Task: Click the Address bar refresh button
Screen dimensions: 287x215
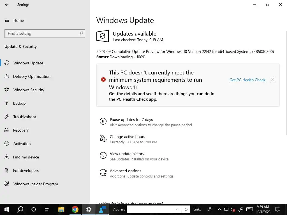Action: (x=186, y=209)
